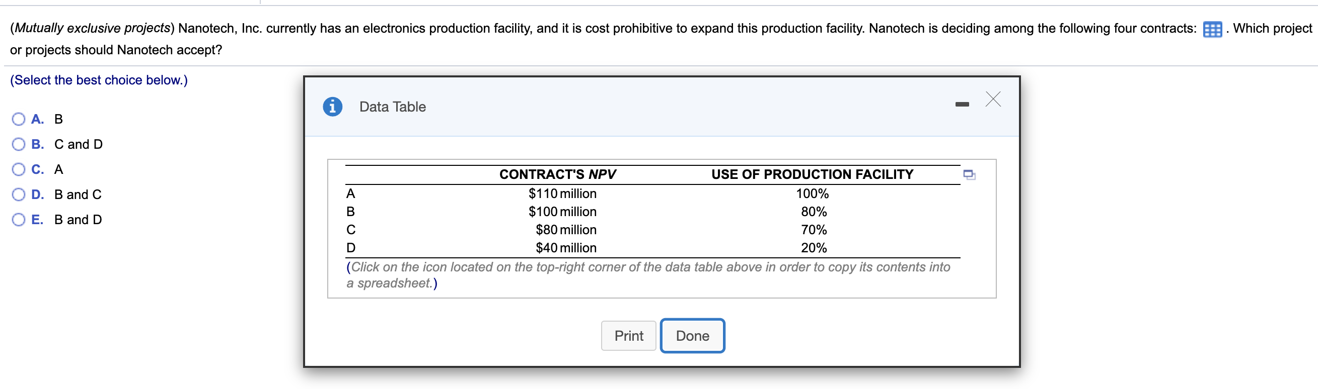Screen dimensions: 1318x389
Task: Copy table contents to spreadsheet icon
Action: pos(969,174)
